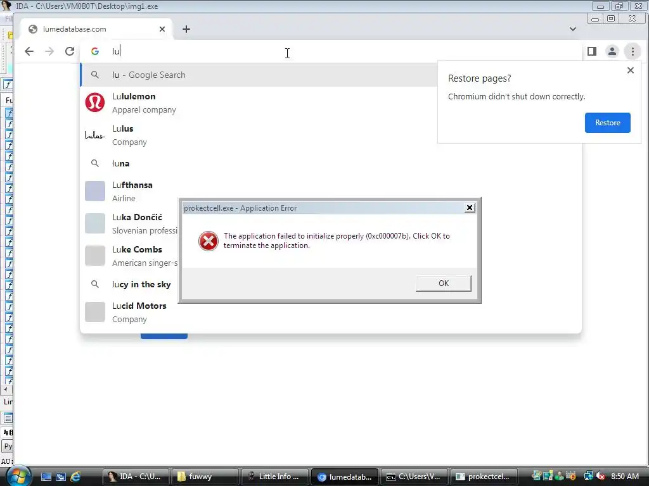Switch to the IDA taskbar button
649x486 pixels.
click(x=136, y=477)
